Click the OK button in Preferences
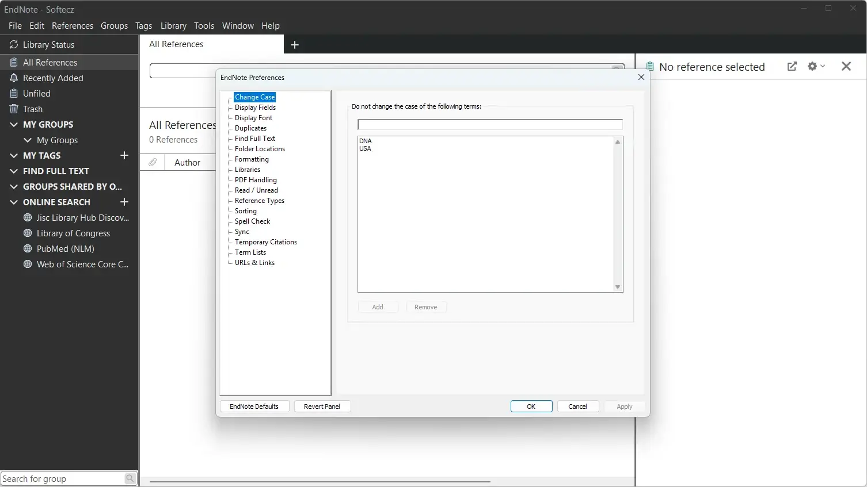Image resolution: width=867 pixels, height=487 pixels. 531,407
